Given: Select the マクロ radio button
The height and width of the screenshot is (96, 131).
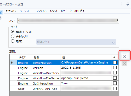Looking at the screenshot, I should [13, 41].
